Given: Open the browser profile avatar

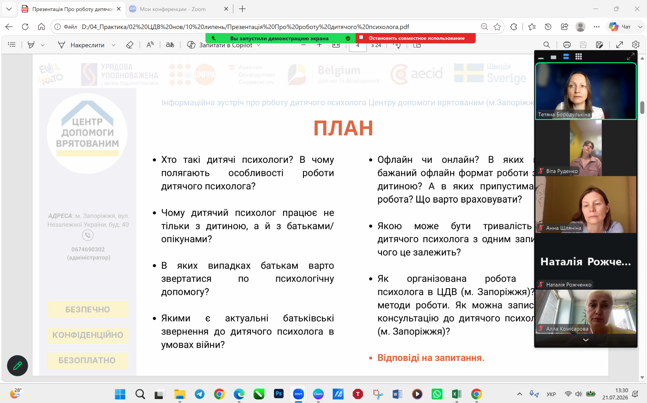Looking at the screenshot, I should coord(580,27).
